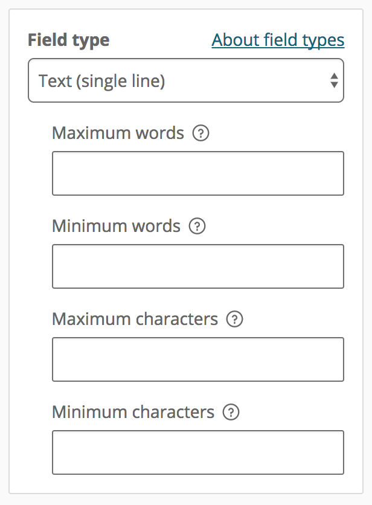Focus the Minimum words input field
Screen dimensions: 372x505
pyautogui.click(x=197, y=266)
